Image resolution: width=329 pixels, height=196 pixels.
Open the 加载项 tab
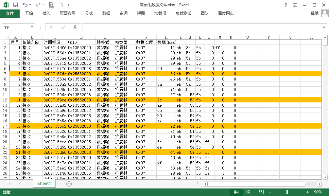tap(160, 13)
